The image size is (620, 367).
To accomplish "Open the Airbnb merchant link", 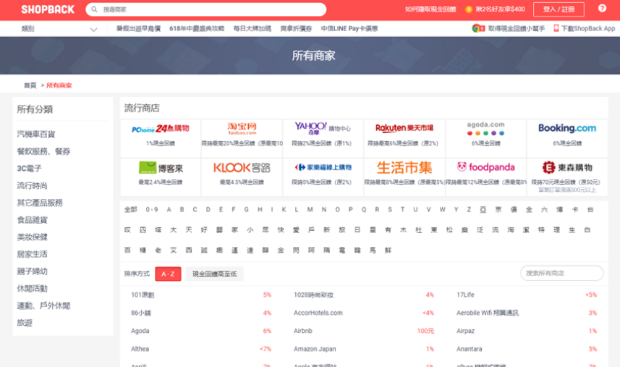I will [x=302, y=331].
